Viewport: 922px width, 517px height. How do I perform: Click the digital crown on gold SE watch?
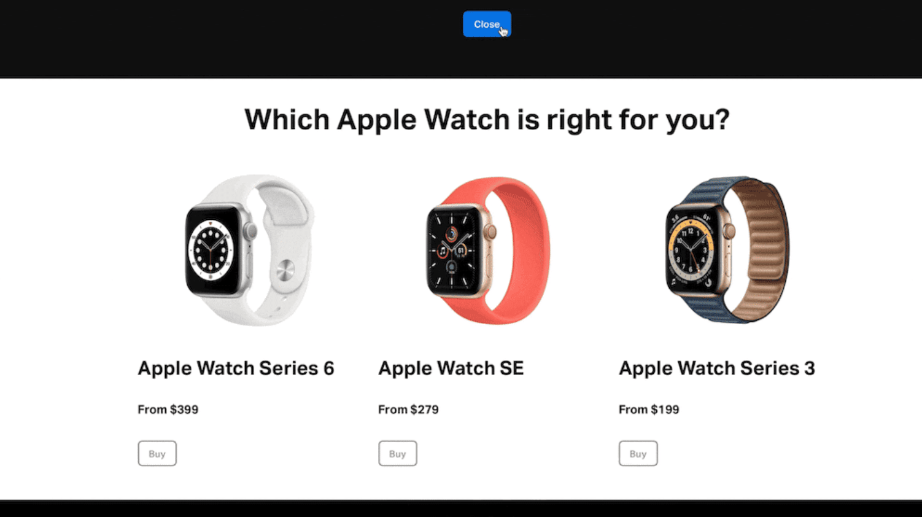pyautogui.click(x=490, y=233)
